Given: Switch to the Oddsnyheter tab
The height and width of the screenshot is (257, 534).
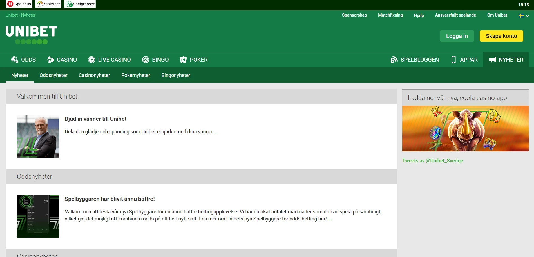Looking at the screenshot, I should (53, 75).
